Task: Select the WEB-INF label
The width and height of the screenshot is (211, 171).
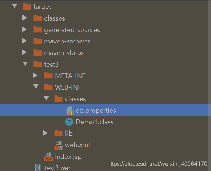Action: pos(68,87)
